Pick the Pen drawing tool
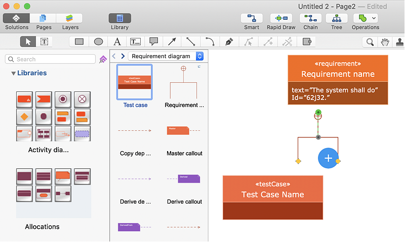405x242 pixels. click(x=229, y=41)
